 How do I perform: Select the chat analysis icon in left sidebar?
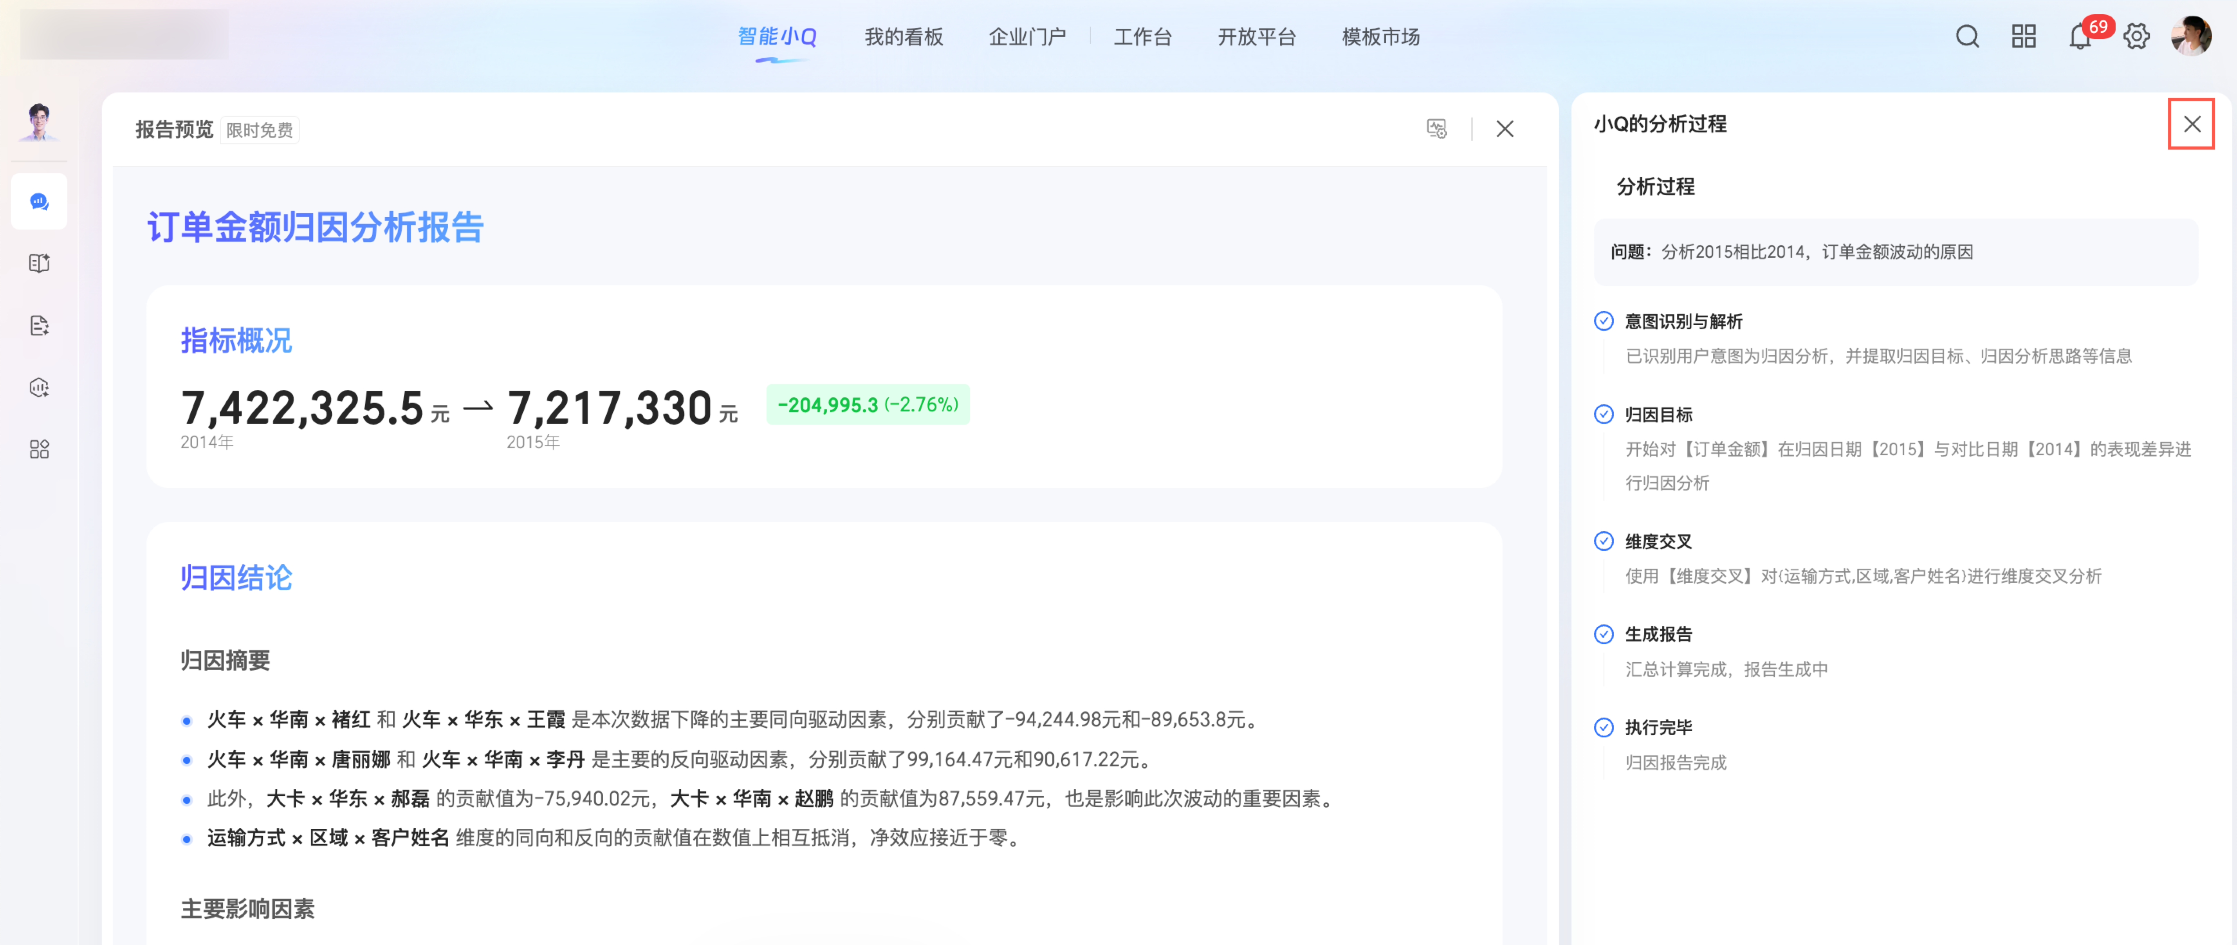[x=39, y=202]
